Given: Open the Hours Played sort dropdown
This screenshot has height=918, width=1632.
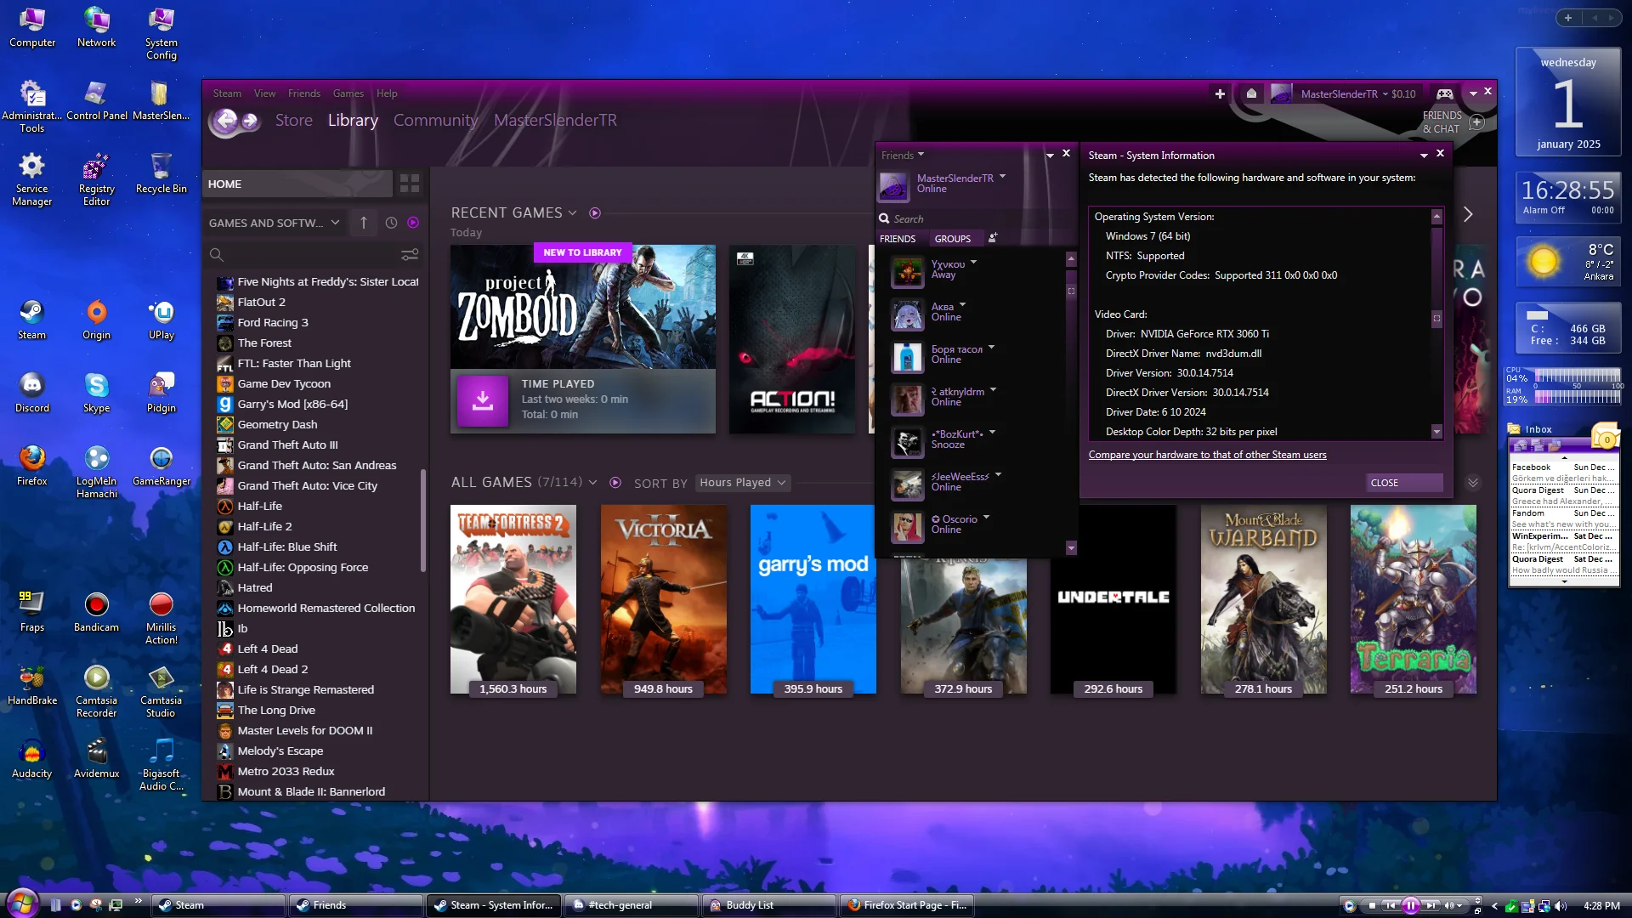Looking at the screenshot, I should point(743,482).
